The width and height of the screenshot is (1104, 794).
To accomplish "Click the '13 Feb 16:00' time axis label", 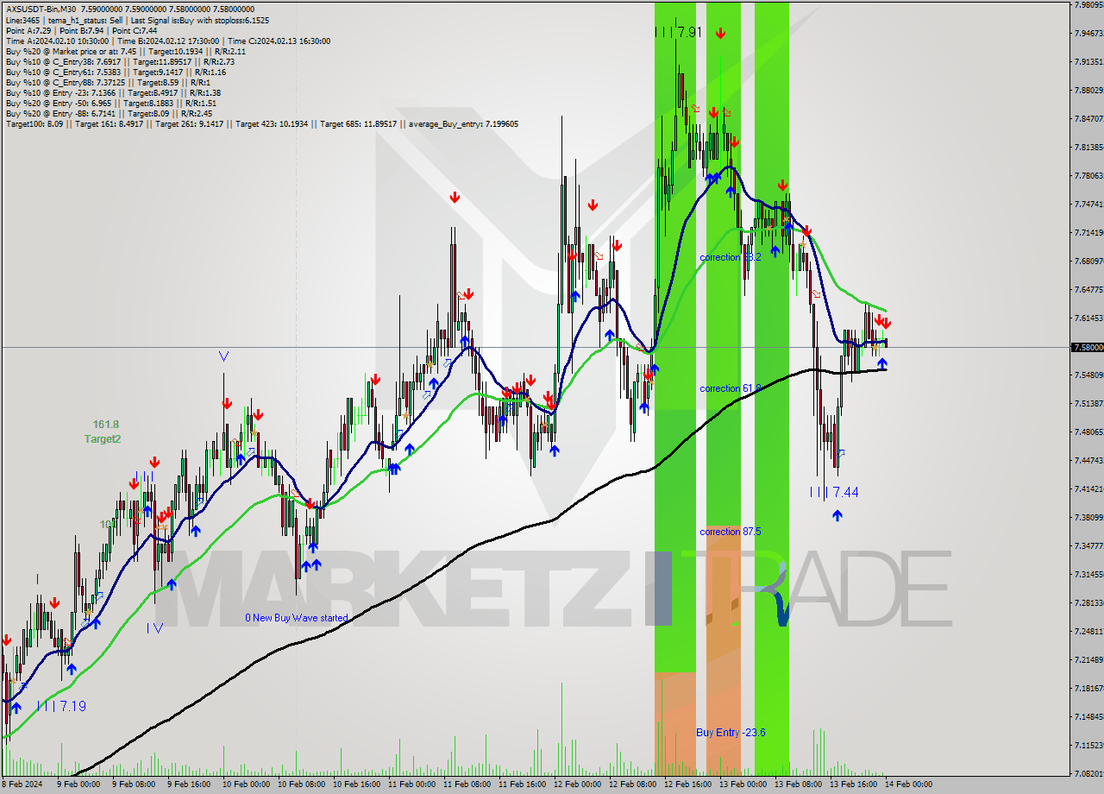I will pyautogui.click(x=853, y=785).
